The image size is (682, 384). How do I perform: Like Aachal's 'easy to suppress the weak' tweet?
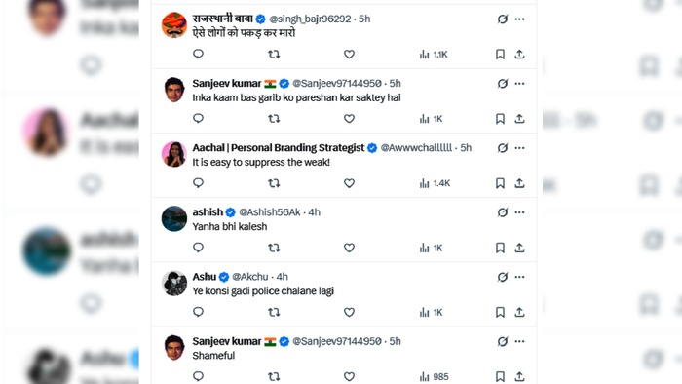(349, 183)
